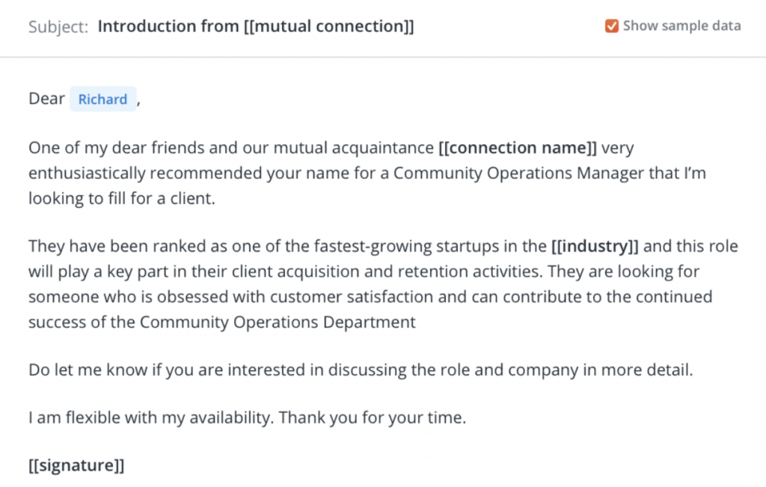This screenshot has width=766, height=487.
Task: Click the Subject: label
Action: (58, 27)
